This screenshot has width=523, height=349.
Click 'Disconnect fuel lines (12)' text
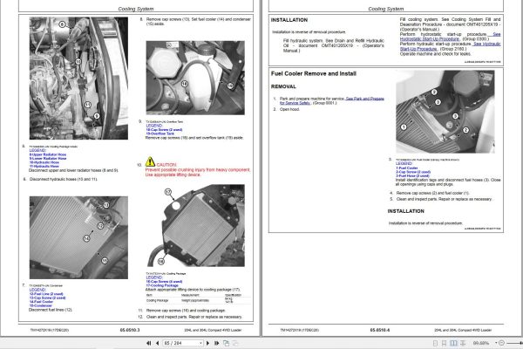coord(51,310)
